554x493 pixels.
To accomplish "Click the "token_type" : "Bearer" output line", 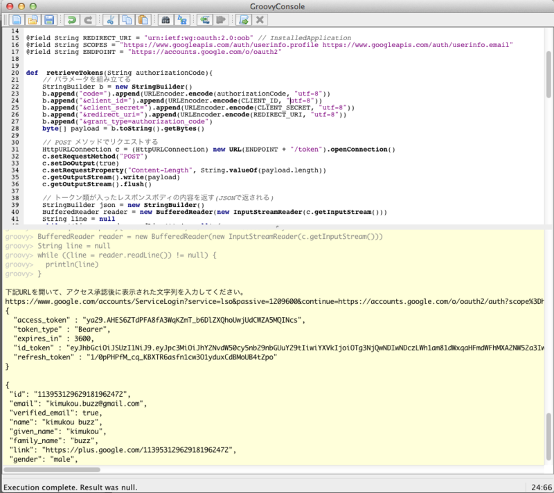I will pyautogui.click(x=62, y=330).
